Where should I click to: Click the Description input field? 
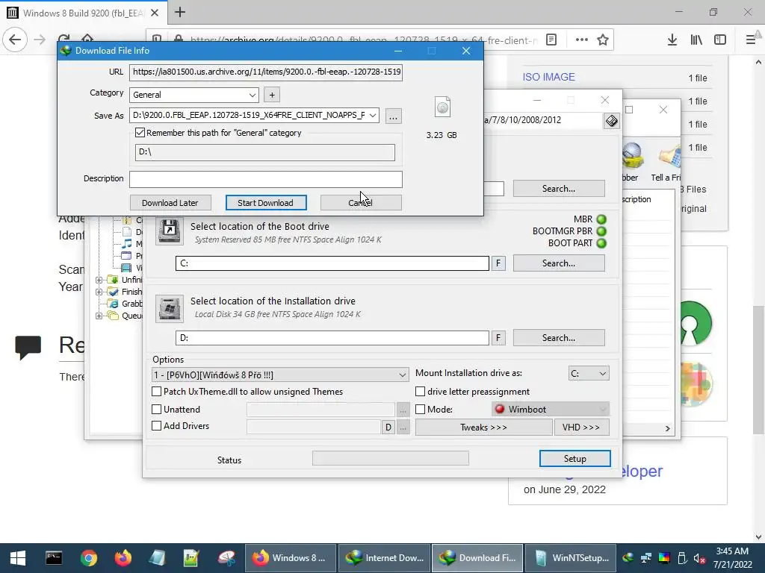pos(266,179)
